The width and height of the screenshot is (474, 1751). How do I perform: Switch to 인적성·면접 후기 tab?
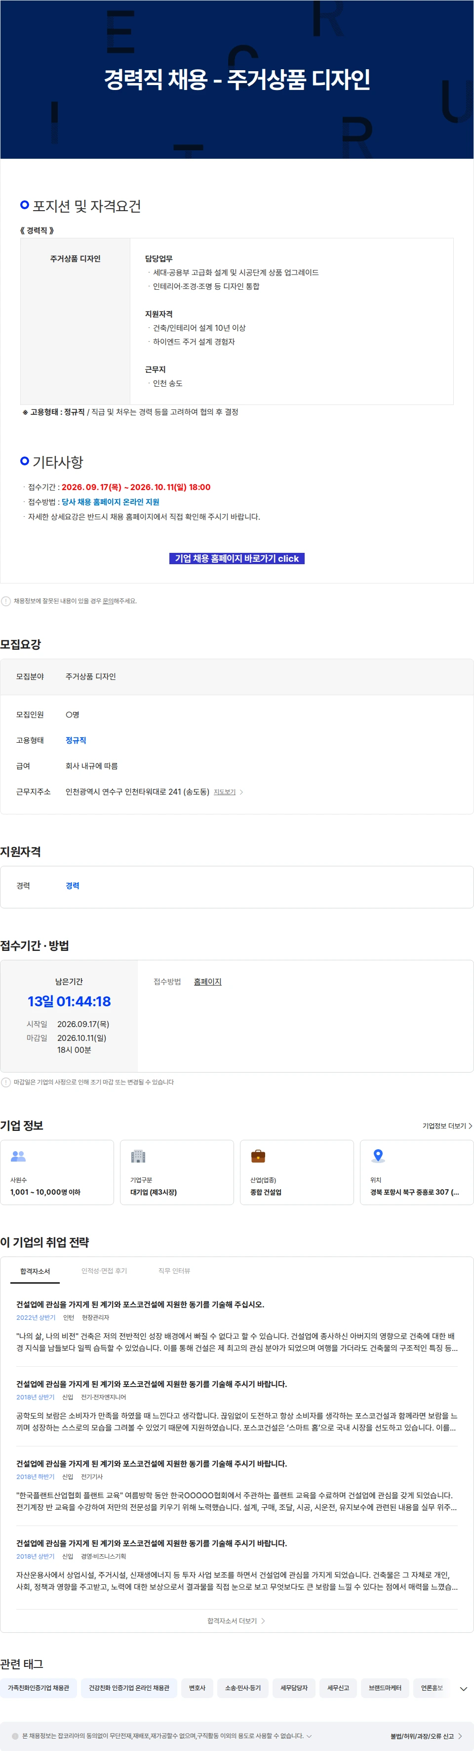pyautogui.click(x=104, y=1270)
